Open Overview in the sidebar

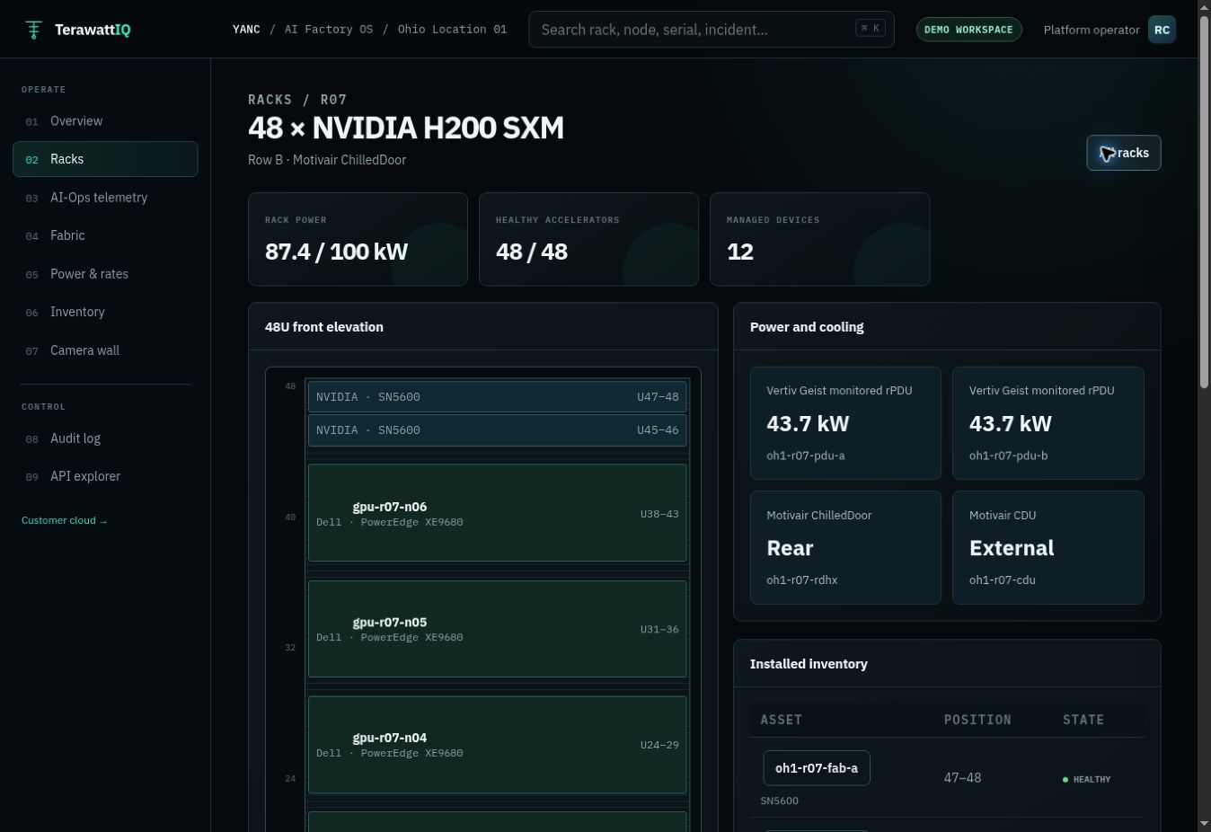point(105,121)
